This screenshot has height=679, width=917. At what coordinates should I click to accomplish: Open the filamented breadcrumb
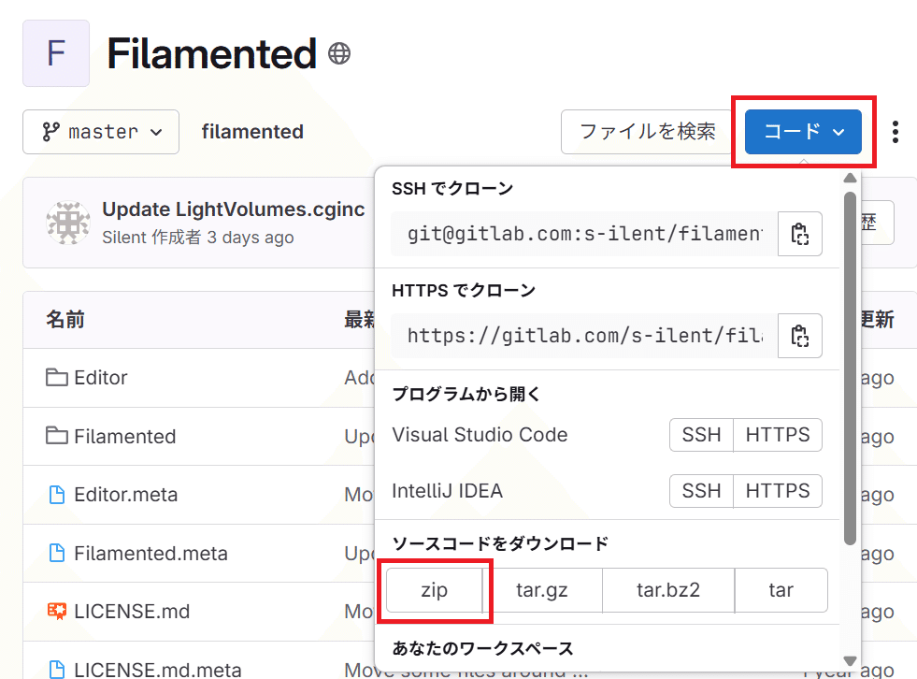coord(252,132)
